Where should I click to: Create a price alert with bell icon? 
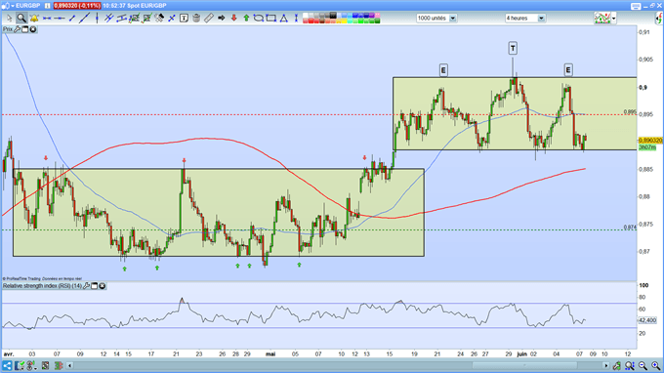[x=34, y=19]
